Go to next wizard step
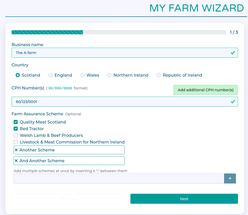 point(184,199)
